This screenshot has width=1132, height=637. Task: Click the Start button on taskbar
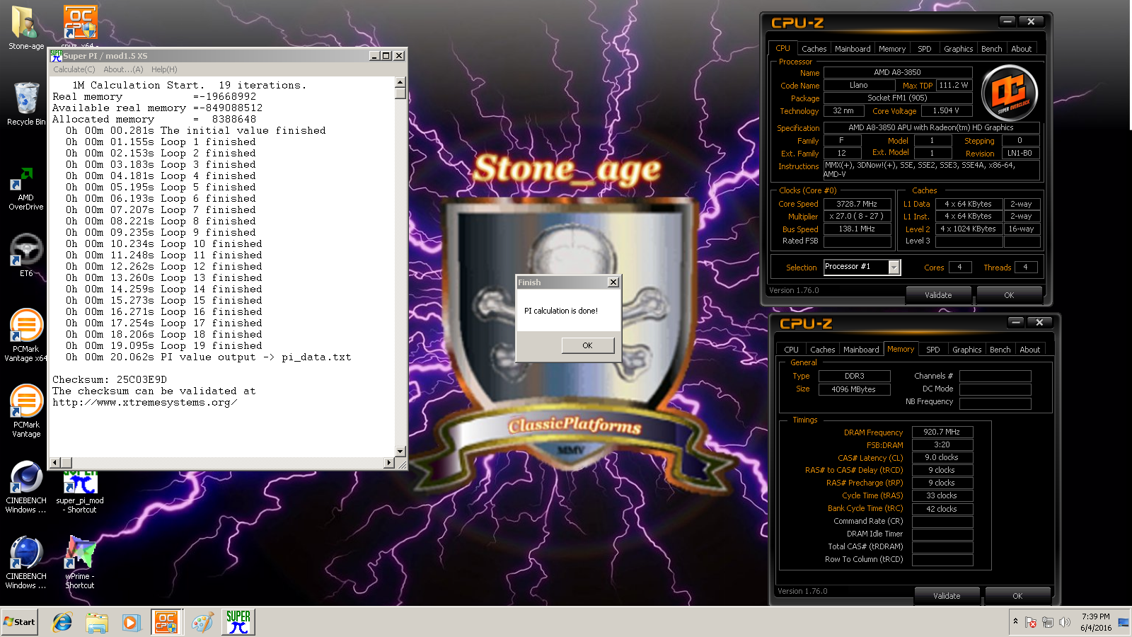[19, 622]
